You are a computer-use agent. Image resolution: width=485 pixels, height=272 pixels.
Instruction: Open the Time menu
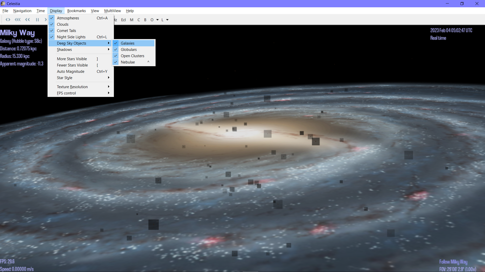[x=40, y=11]
